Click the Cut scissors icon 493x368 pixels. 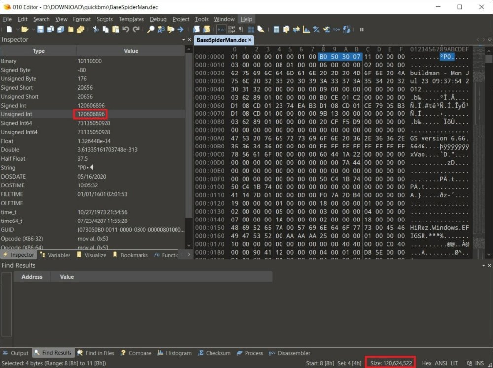click(96, 30)
